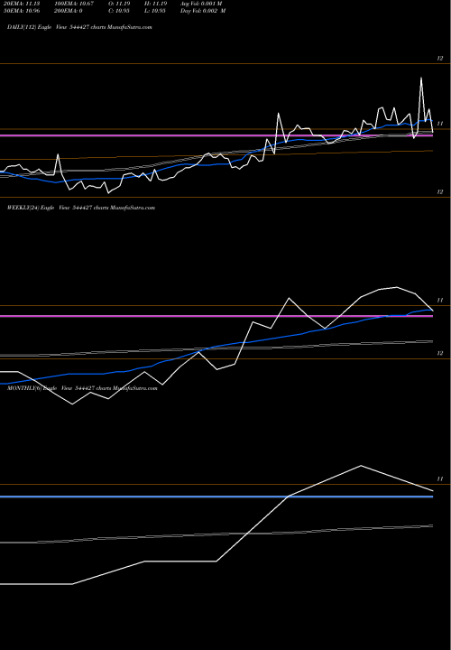Click the blue level line in monthly chart
The height and width of the screenshot is (650, 451).
click(216, 497)
